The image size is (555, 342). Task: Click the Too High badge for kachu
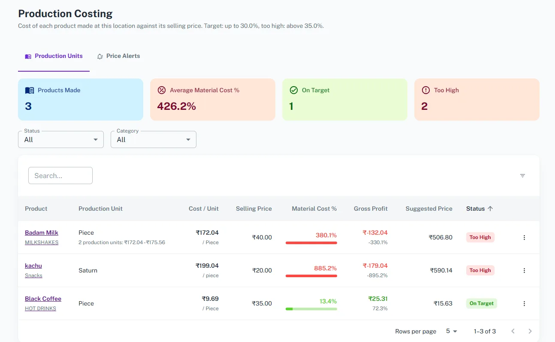[x=480, y=270]
